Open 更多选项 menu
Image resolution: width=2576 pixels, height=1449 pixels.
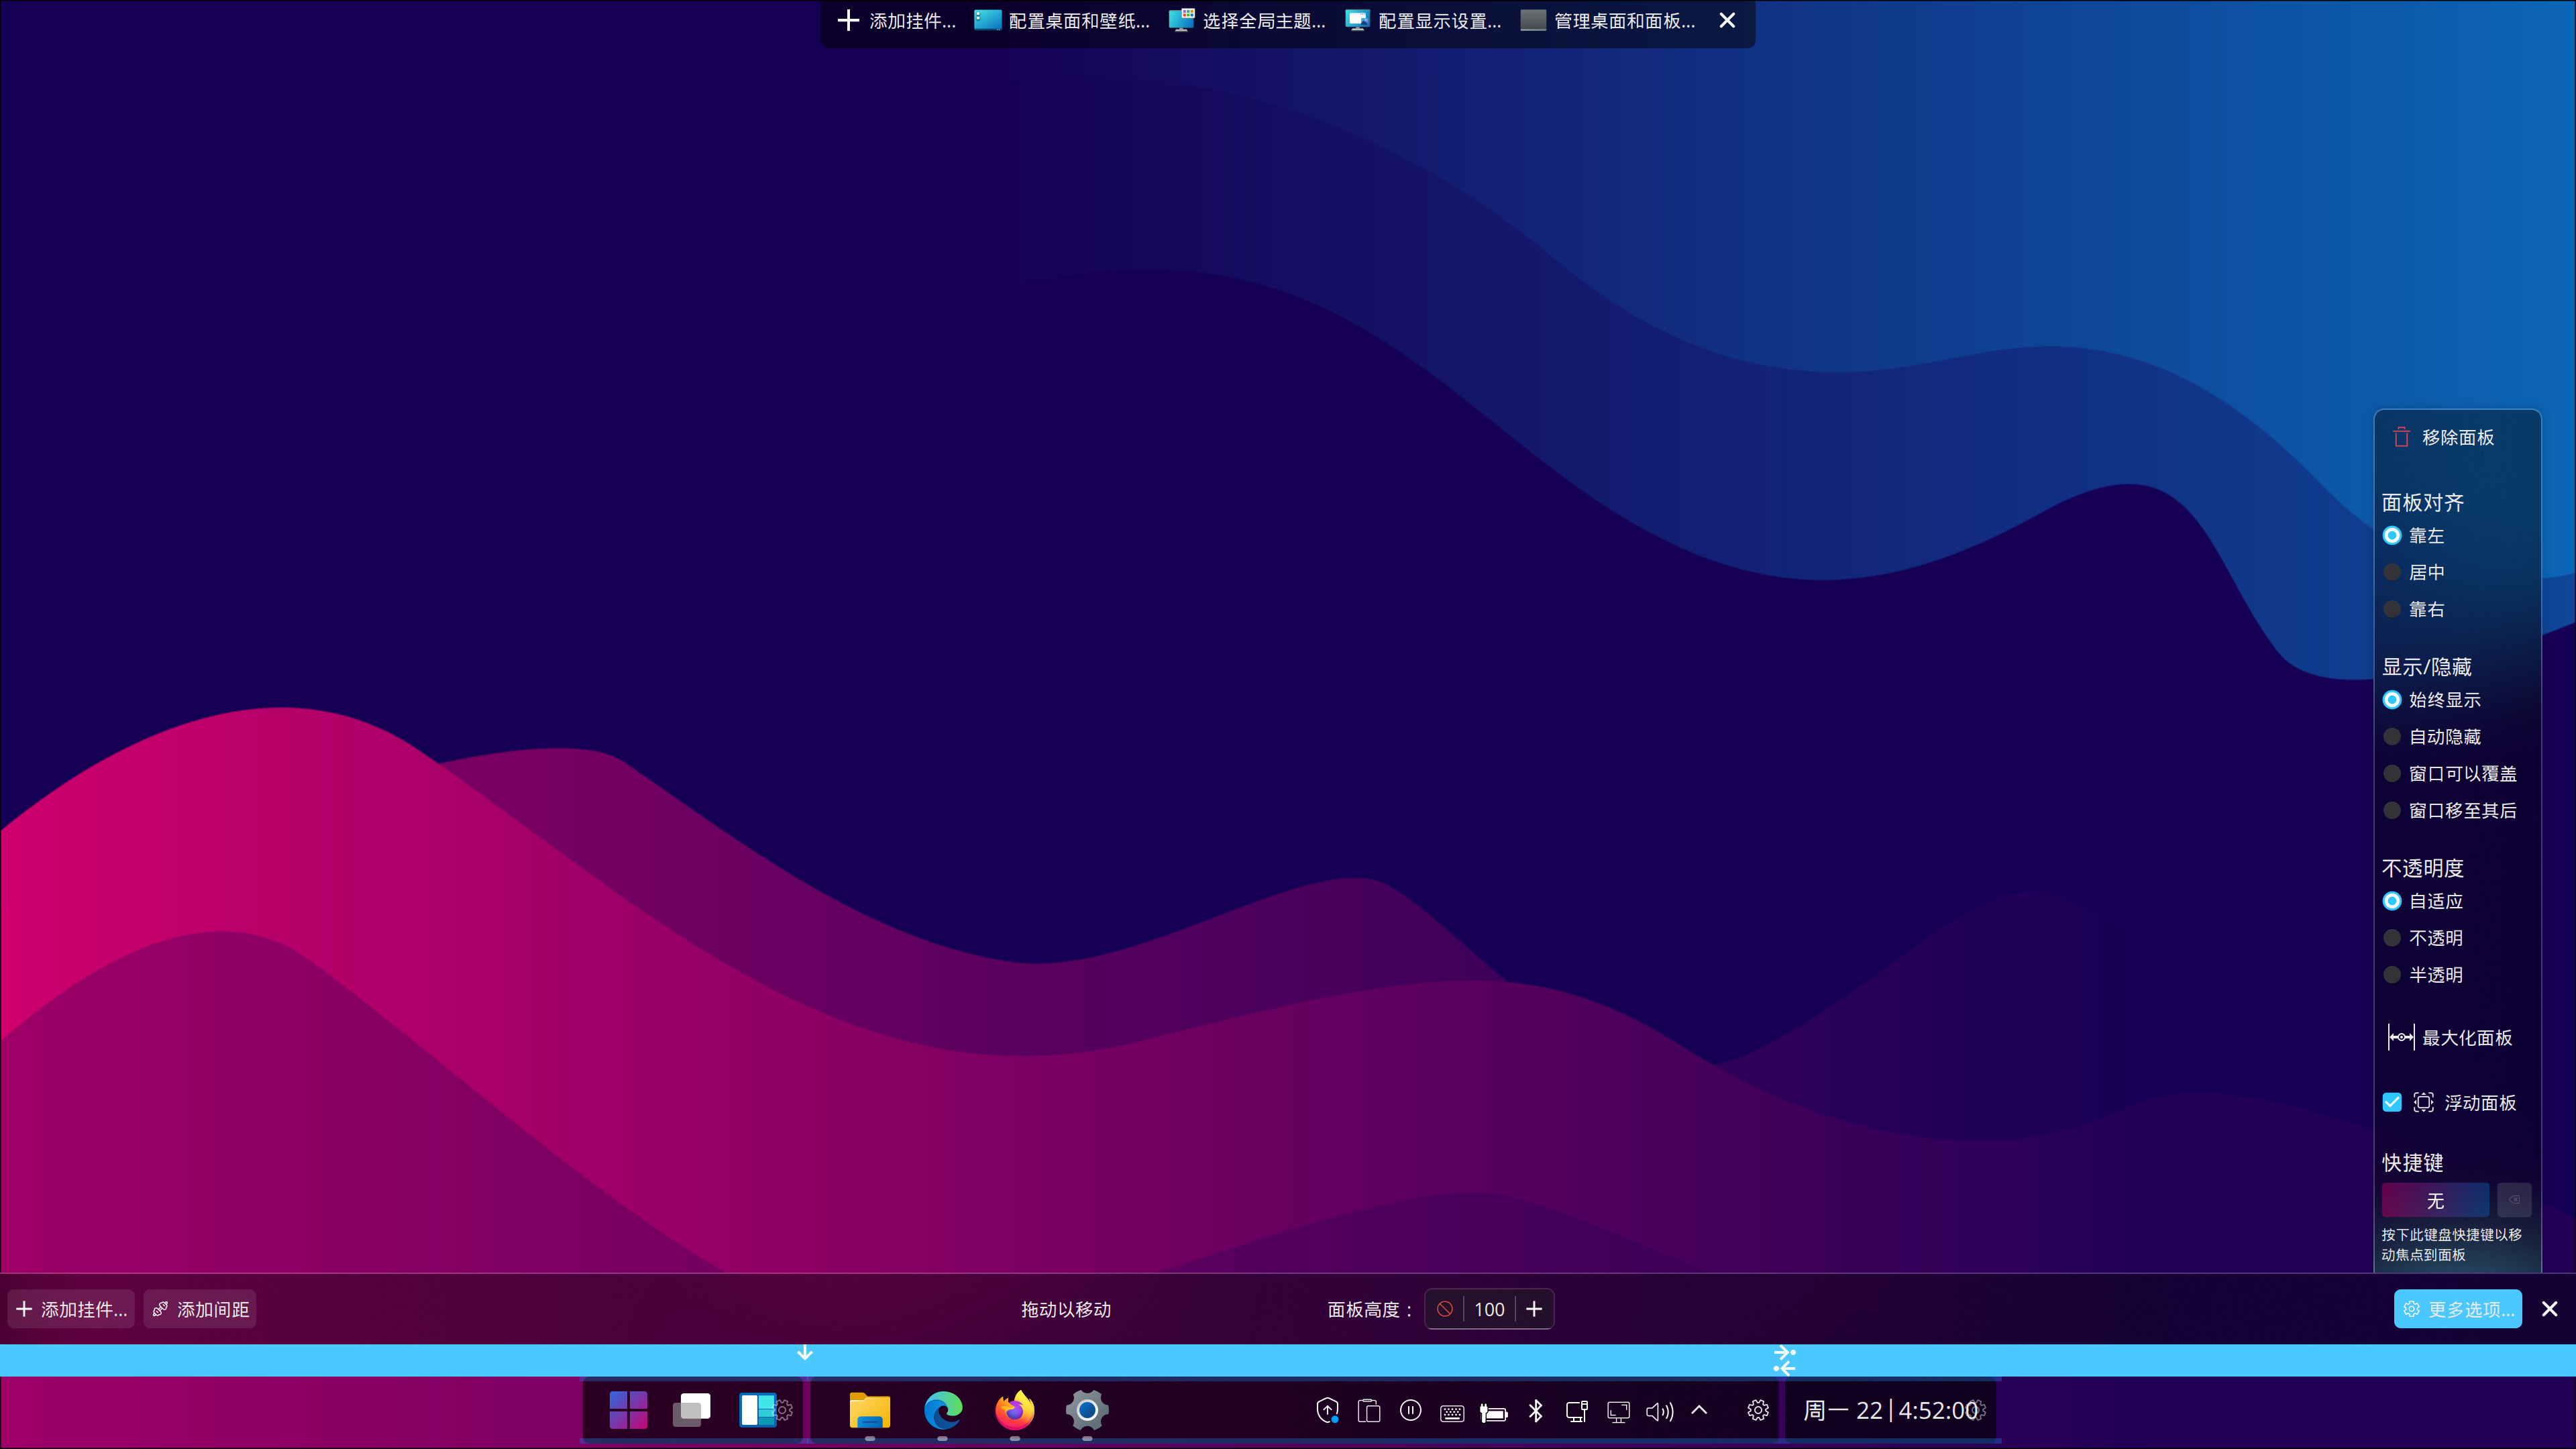coord(2458,1309)
